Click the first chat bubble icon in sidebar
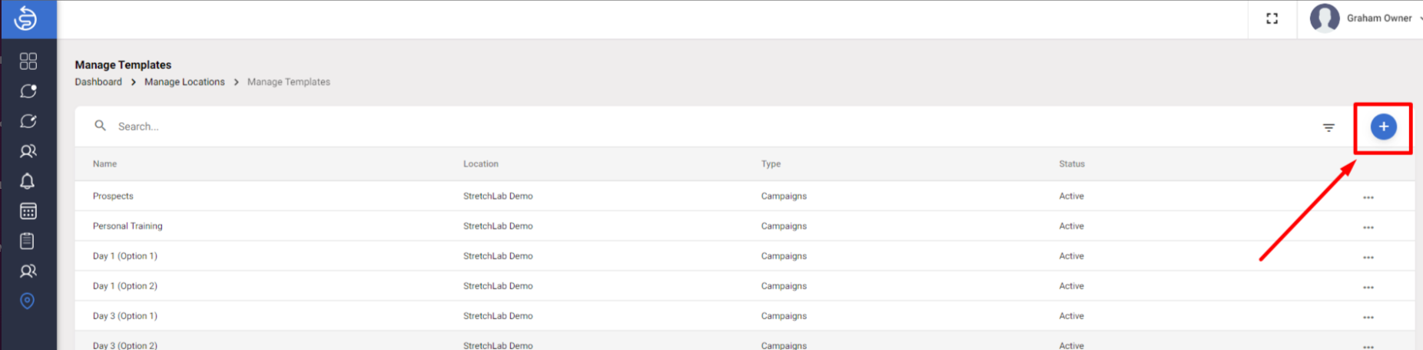This screenshot has width=1423, height=350. pos(28,91)
